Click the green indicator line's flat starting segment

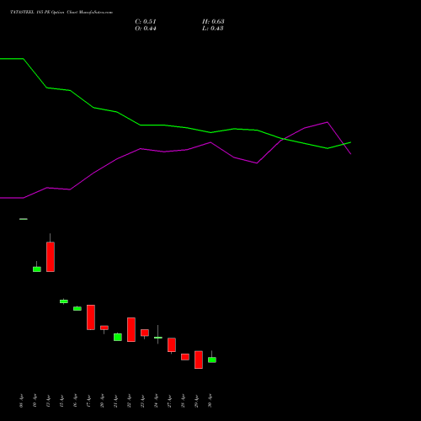(12, 59)
